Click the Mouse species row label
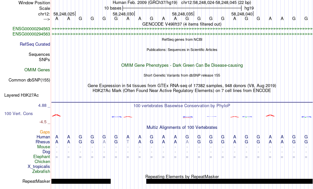 43,147
